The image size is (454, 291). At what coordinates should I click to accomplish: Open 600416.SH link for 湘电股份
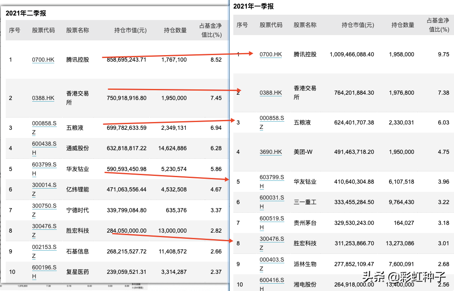[x=272, y=284]
